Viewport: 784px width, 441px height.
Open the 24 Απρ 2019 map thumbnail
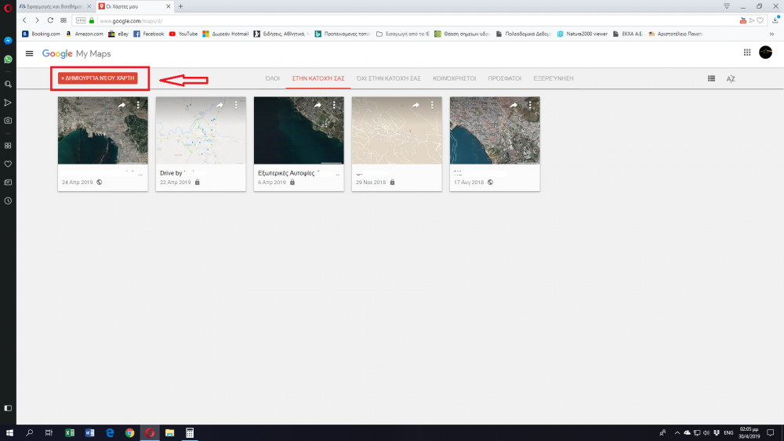tap(103, 131)
